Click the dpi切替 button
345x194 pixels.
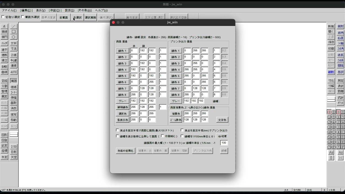click(x=222, y=136)
